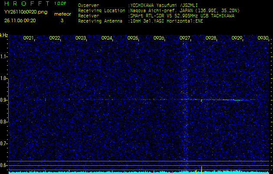Click the 1.0 frequency axis label
This screenshot has width=273, height=174.
click(x=4, y=78)
